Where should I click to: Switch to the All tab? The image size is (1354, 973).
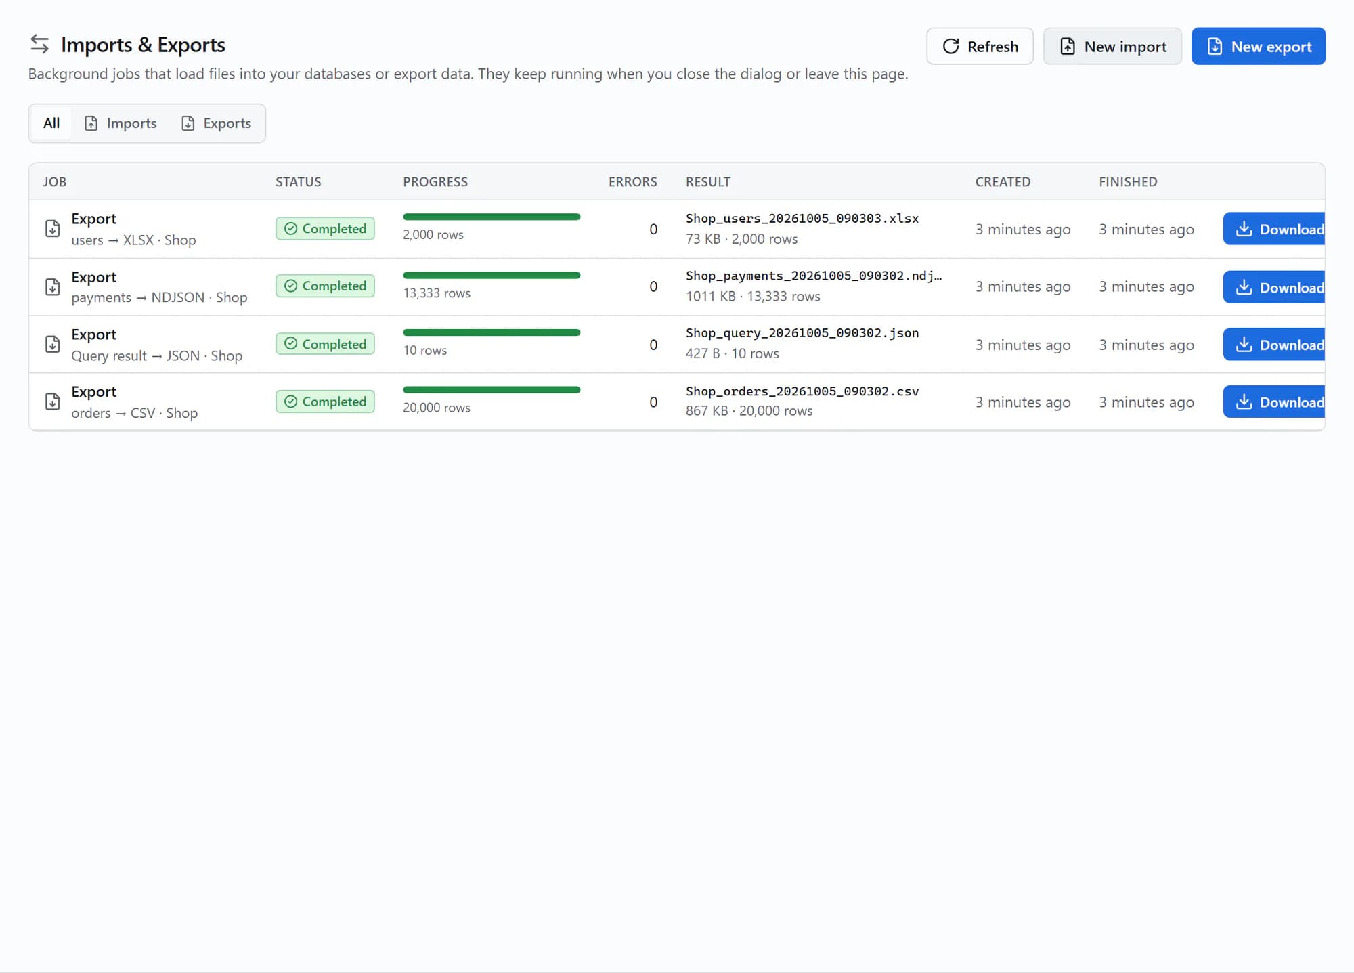51,123
